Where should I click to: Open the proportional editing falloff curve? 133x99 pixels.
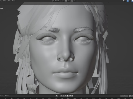pyautogui.click(x=74, y=1)
